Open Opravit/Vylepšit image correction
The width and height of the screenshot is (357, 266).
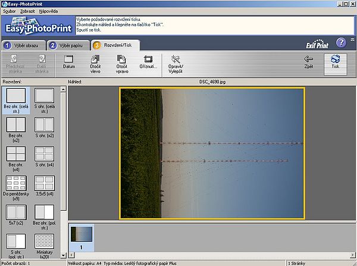coord(176,62)
